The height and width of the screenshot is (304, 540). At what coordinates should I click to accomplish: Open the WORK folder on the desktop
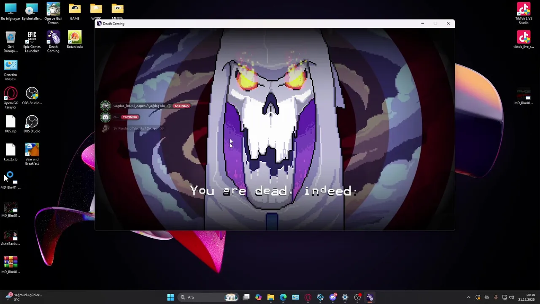(96, 12)
